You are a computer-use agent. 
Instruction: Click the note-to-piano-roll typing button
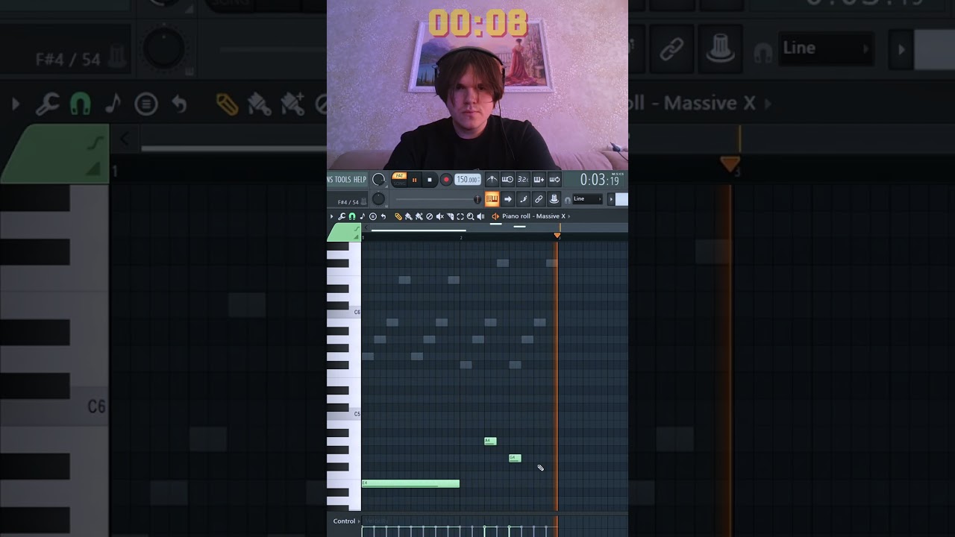click(x=523, y=198)
